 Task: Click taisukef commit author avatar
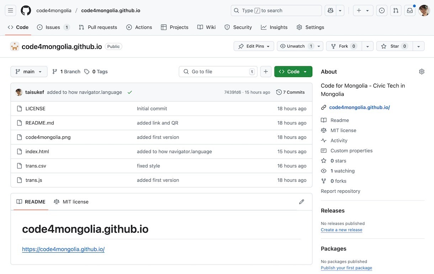coord(19,92)
